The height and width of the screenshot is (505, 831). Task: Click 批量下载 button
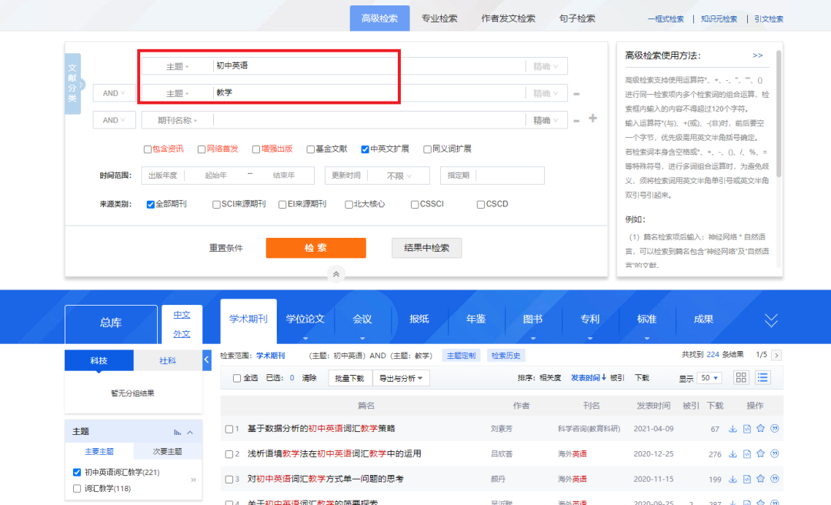(350, 378)
